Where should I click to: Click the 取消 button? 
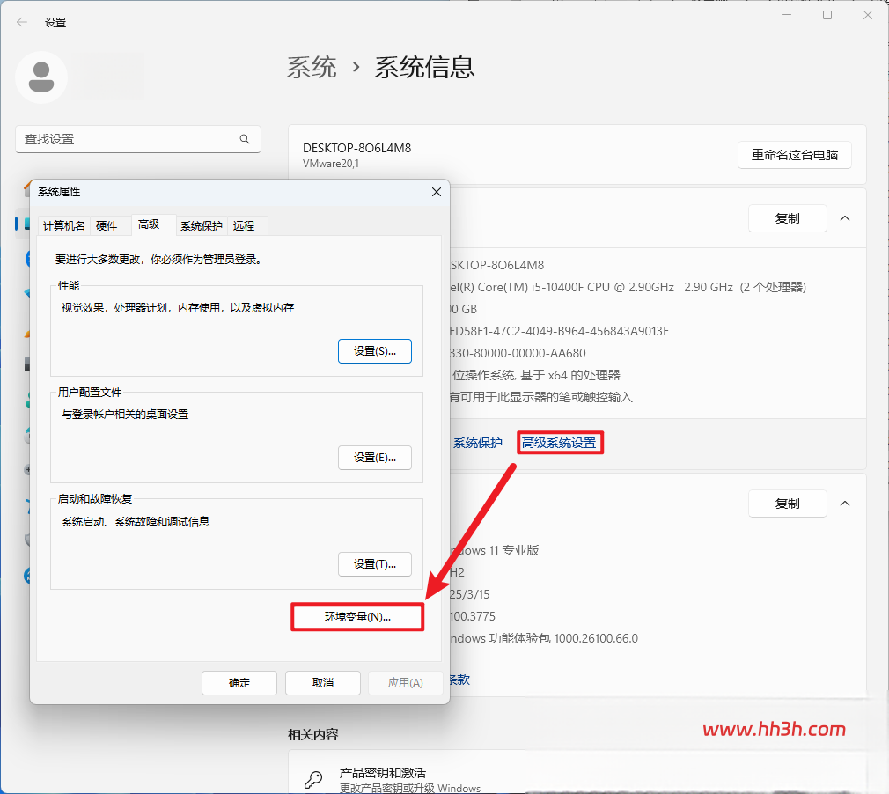(x=323, y=683)
